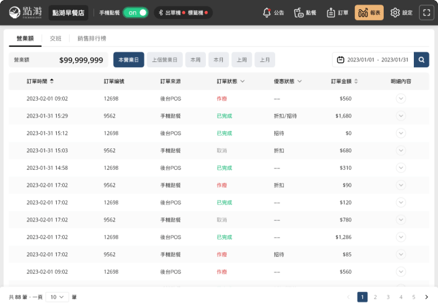This screenshot has height=307, width=438.
Task: Expand details of the $1,680 order
Action: (401, 116)
